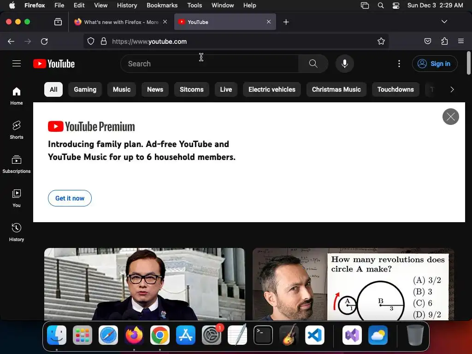Viewport: 472px width, 354px height.
Task: Dismiss the YouTube Premium banner
Action: (451, 117)
